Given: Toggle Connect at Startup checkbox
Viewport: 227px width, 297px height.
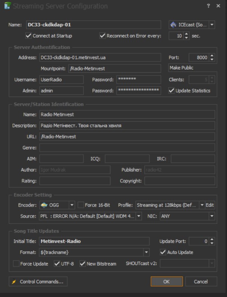Looking at the screenshot, I should [28, 35].
